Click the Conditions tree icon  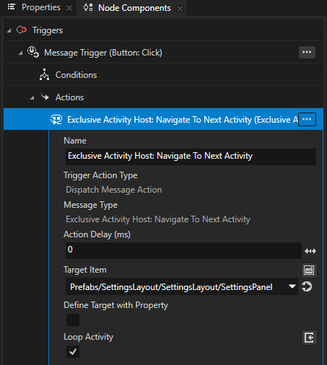tap(44, 74)
